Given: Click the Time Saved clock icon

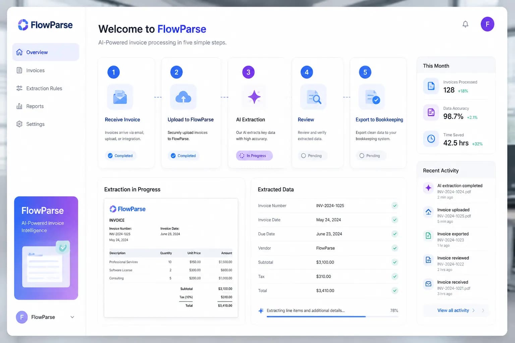Looking at the screenshot, I should pos(431,139).
